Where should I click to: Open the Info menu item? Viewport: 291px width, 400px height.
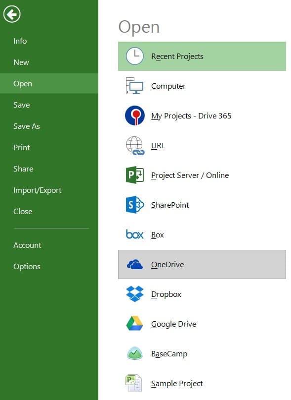pos(20,41)
